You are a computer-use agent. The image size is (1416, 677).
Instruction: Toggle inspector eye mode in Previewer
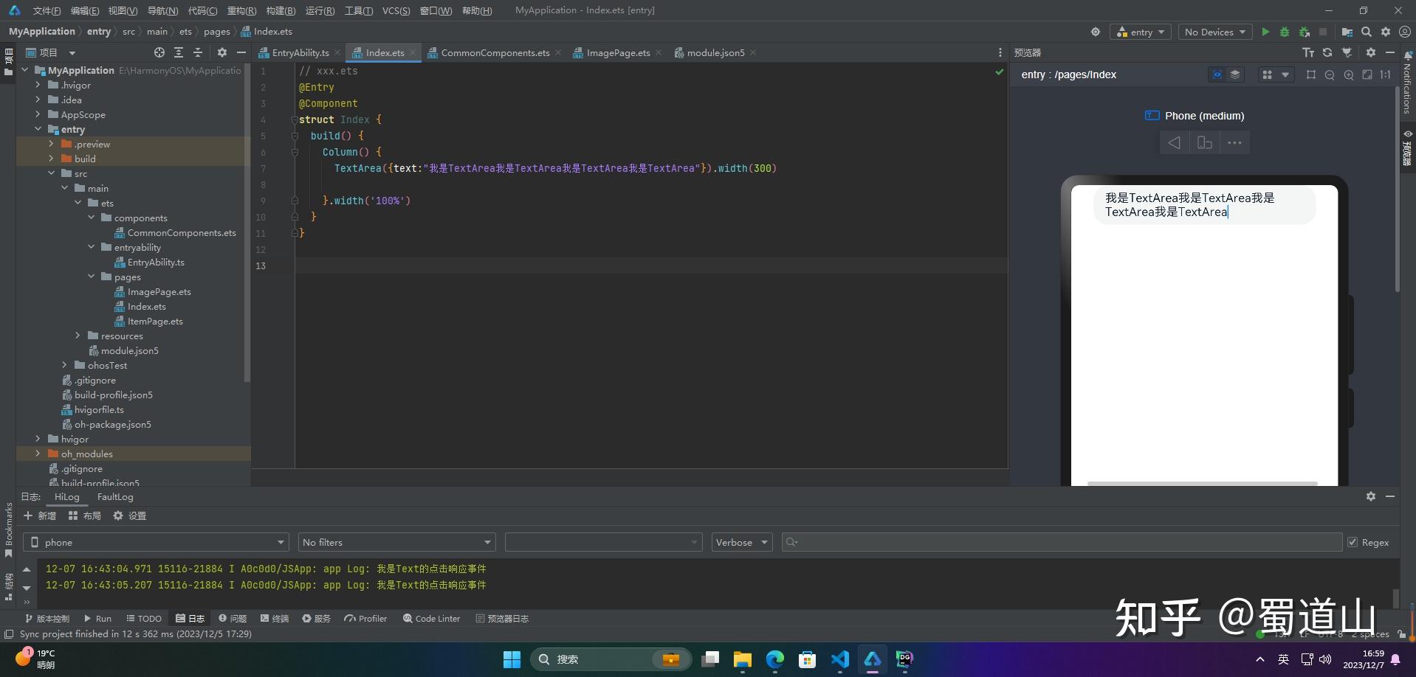tap(1217, 74)
